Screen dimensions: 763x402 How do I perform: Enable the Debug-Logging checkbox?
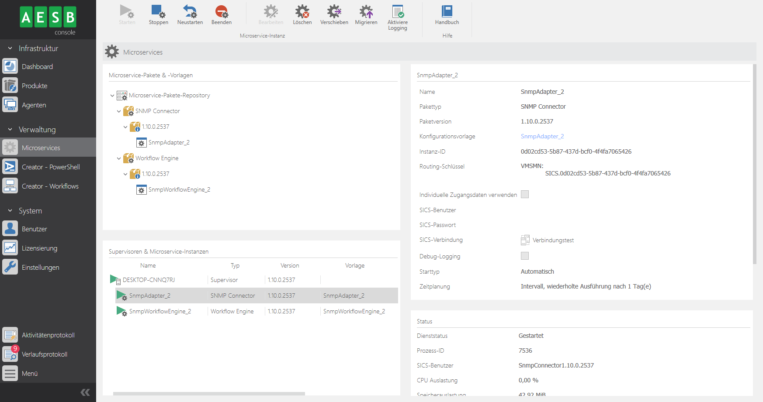pyautogui.click(x=525, y=256)
